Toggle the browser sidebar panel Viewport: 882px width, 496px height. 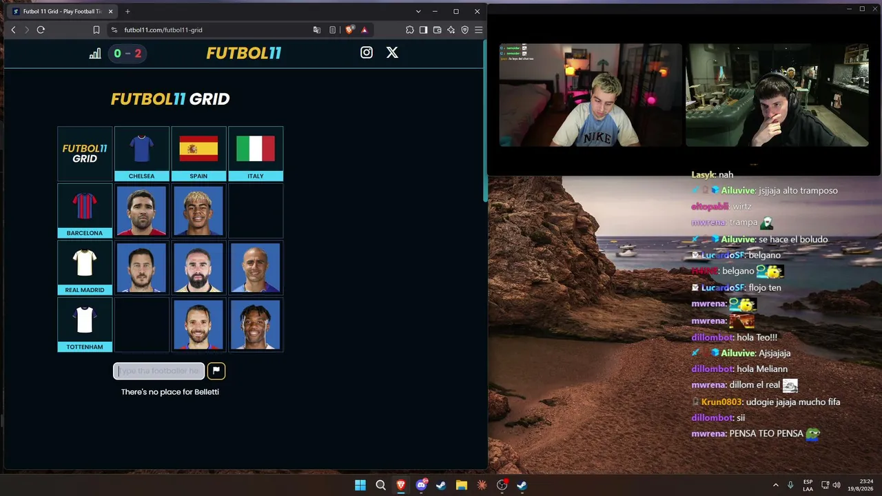(424, 30)
